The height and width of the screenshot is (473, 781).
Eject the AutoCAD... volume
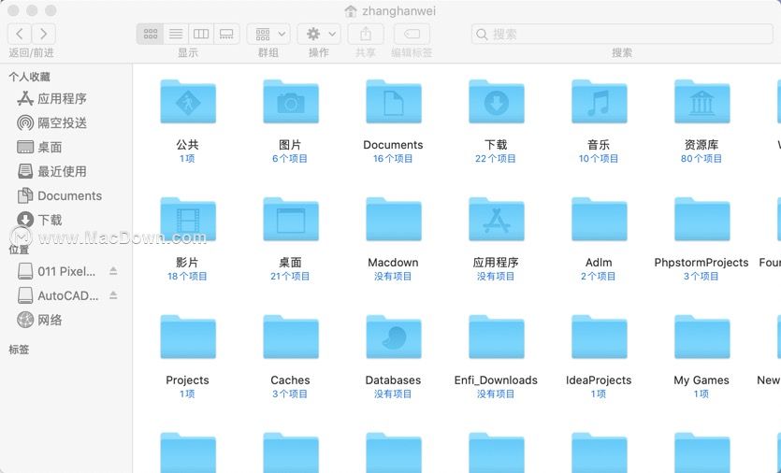pyautogui.click(x=113, y=295)
